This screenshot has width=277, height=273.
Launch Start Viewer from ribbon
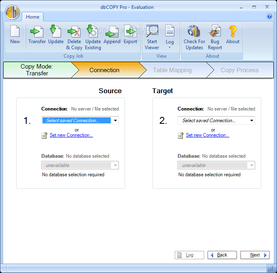[152, 31]
